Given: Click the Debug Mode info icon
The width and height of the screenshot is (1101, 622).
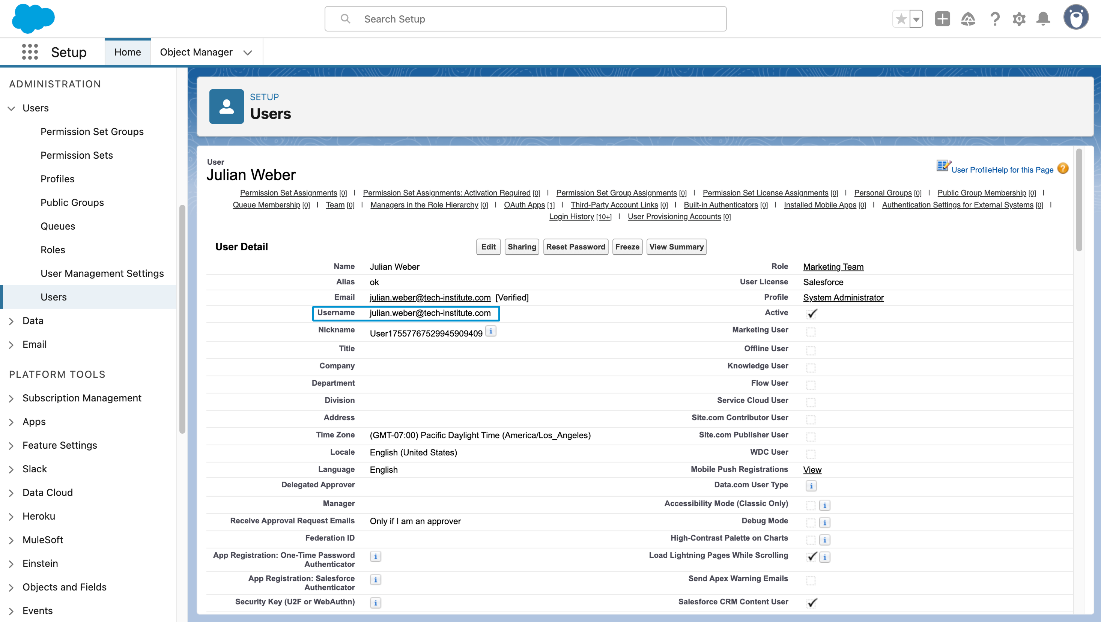Looking at the screenshot, I should coord(825,523).
